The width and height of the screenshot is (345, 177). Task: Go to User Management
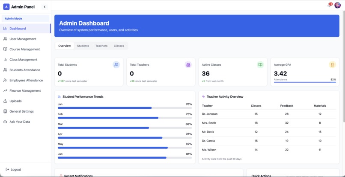[x=25, y=39]
